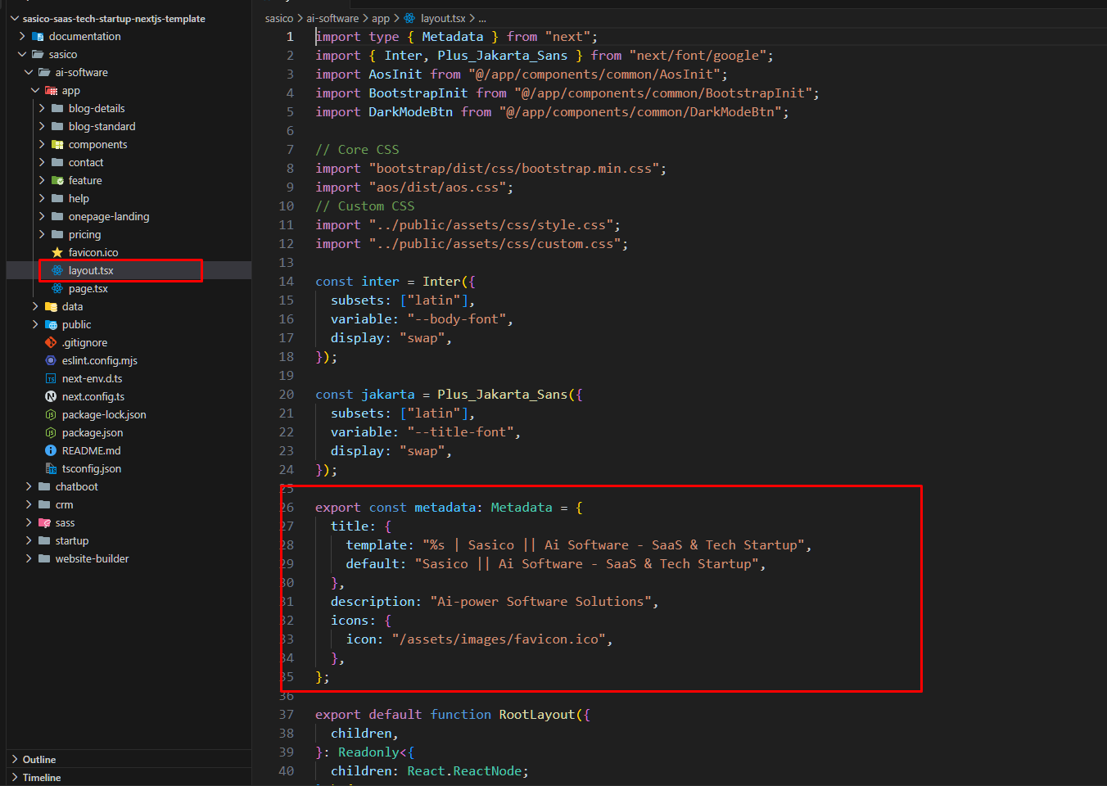
Task: Click the public folder icon
Action: (51, 324)
